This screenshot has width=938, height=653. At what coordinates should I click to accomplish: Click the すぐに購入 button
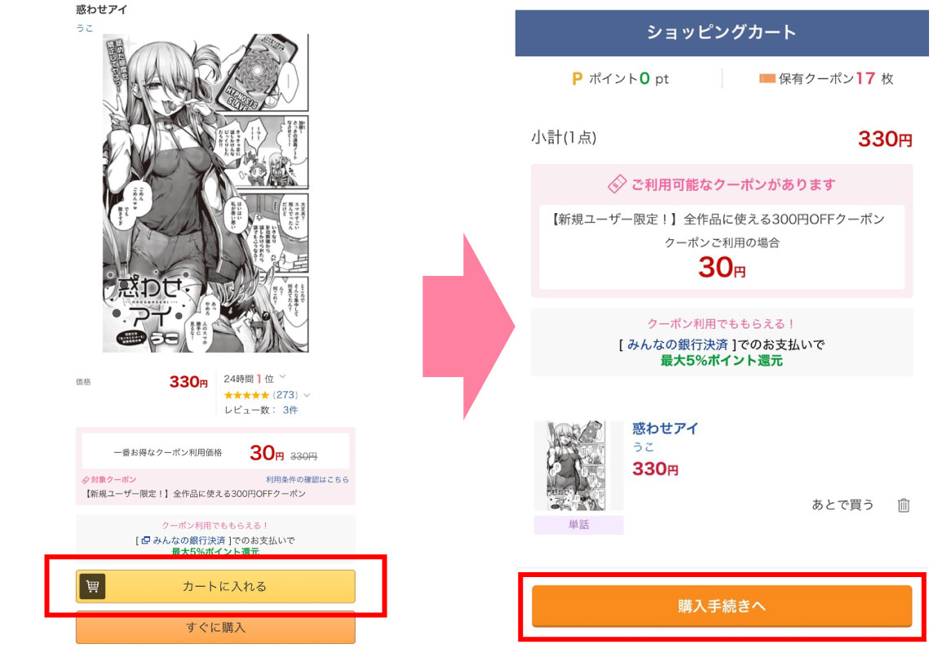point(215,627)
